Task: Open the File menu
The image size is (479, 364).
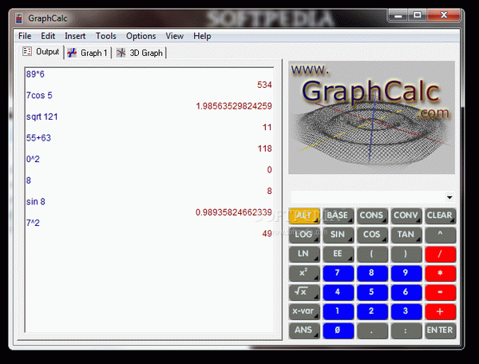Action: [25, 36]
